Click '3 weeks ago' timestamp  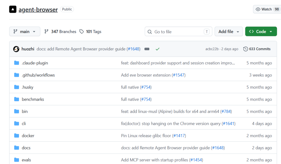pyautogui.click(x=260, y=75)
